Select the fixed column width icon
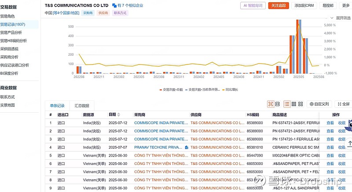The width and height of the screenshot is (352, 192). (x=278, y=104)
